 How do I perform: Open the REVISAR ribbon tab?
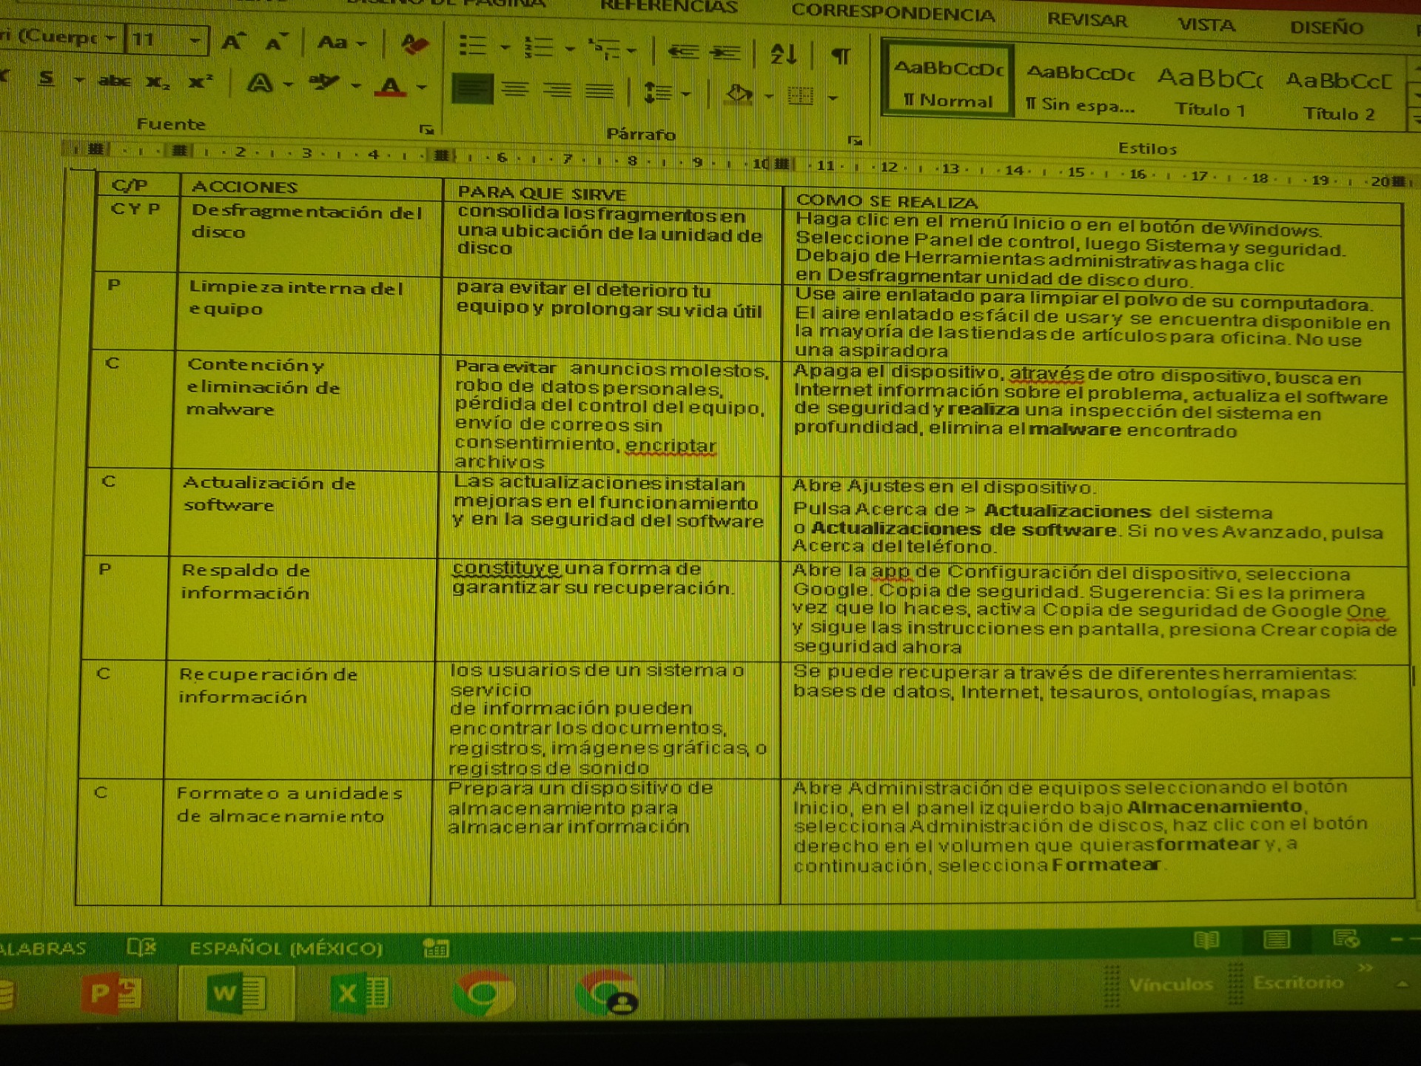1086,20
